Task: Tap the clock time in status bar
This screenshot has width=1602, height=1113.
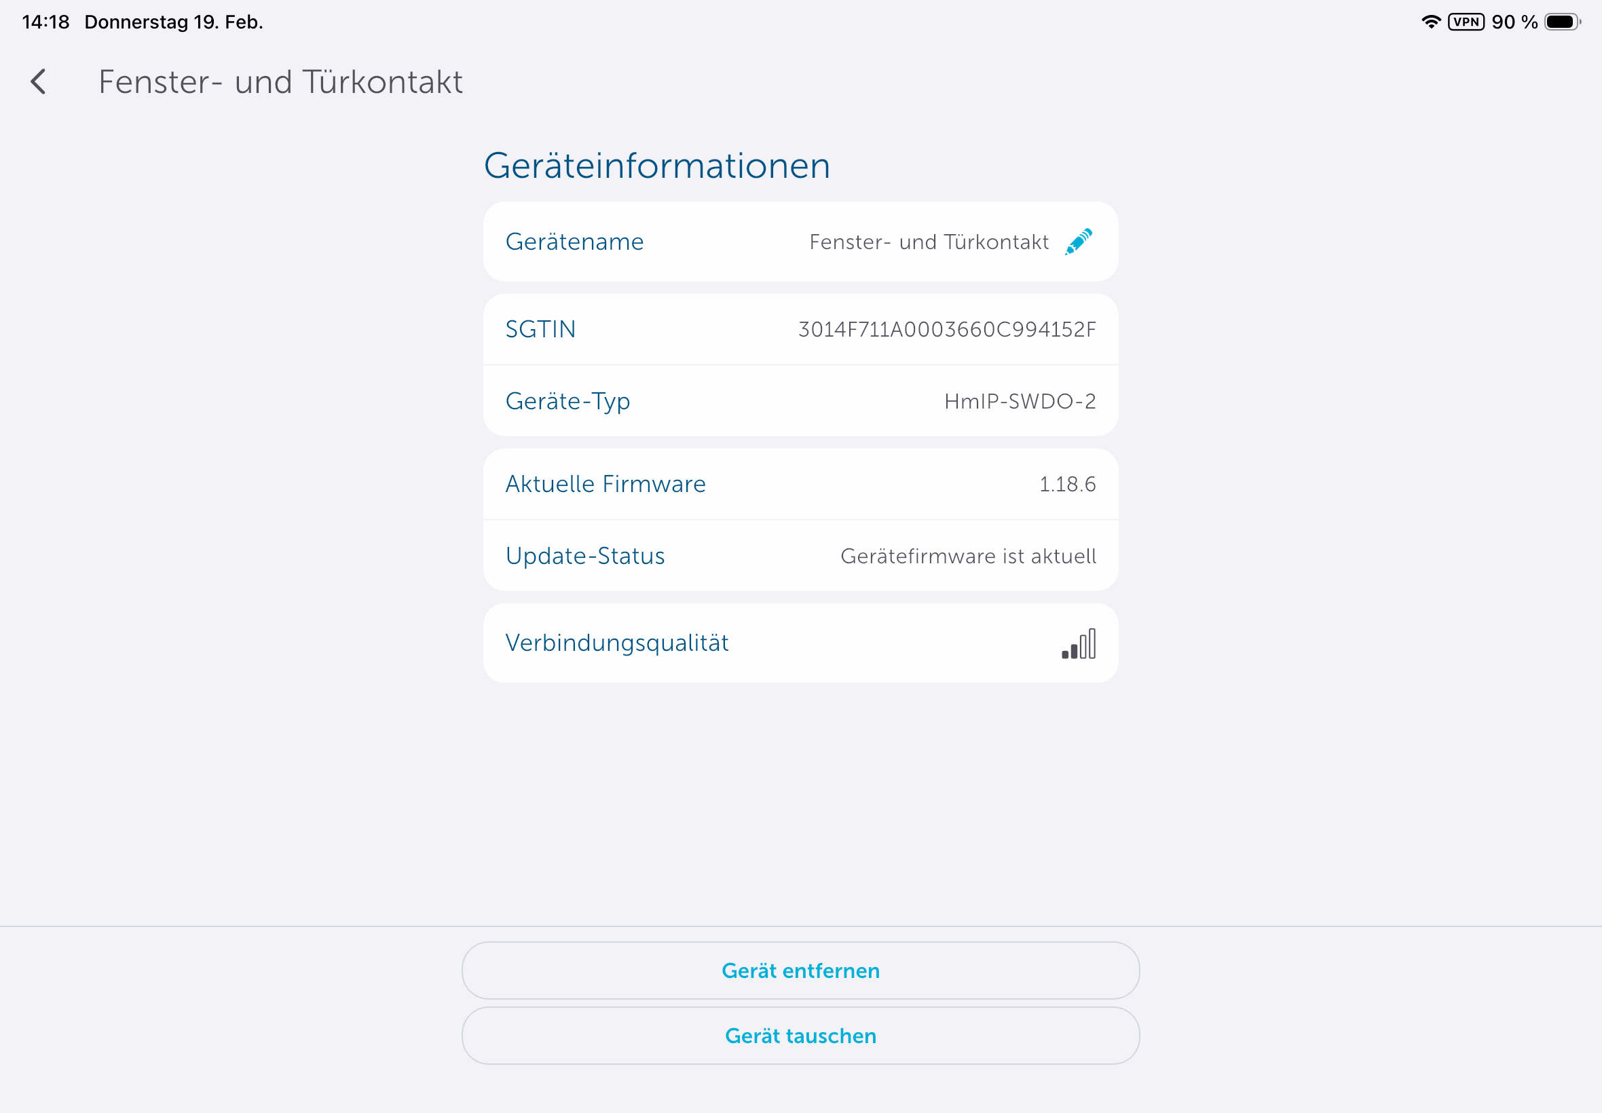Action: (x=46, y=22)
